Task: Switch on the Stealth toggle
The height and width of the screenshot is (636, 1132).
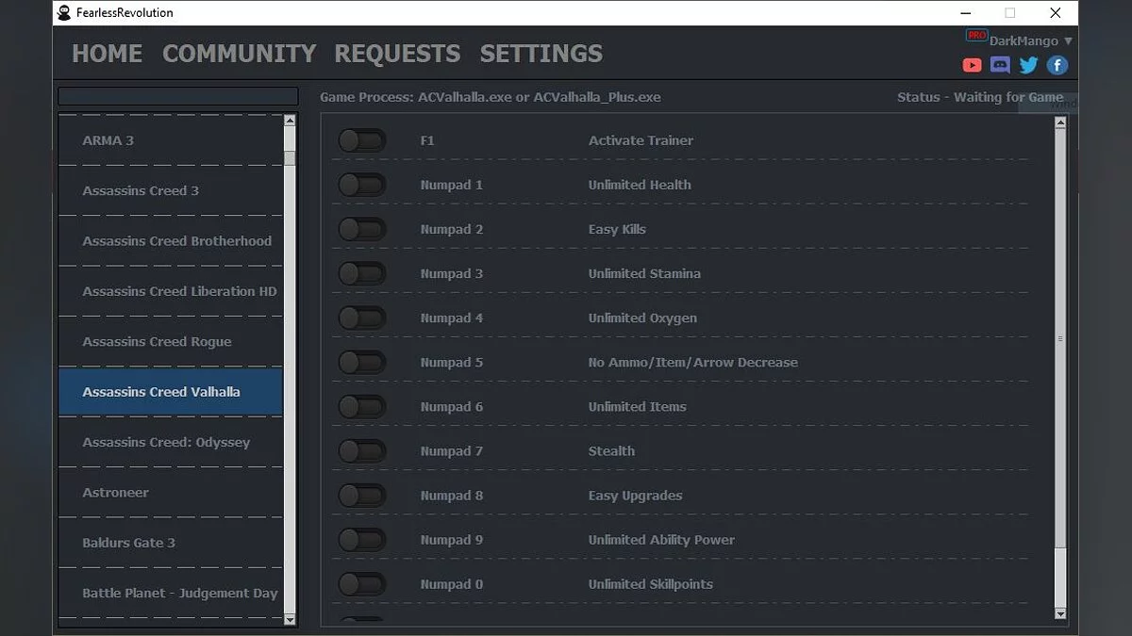Action: click(x=362, y=450)
